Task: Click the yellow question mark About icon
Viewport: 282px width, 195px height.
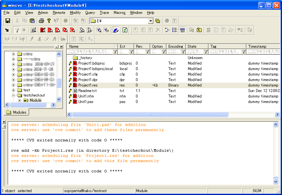Action: point(49,21)
